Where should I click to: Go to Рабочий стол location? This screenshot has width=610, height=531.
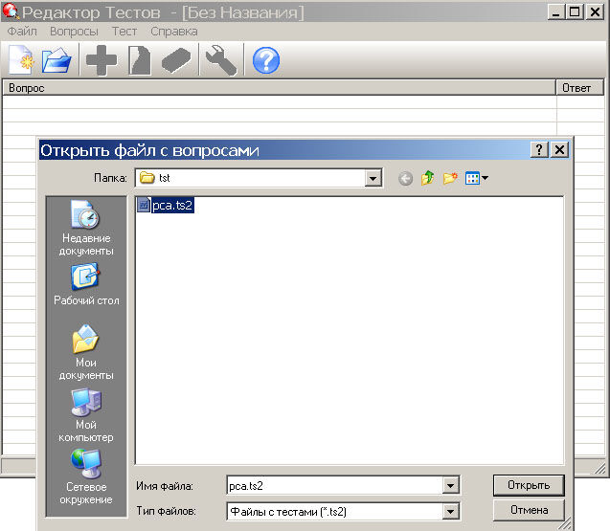tap(86, 284)
